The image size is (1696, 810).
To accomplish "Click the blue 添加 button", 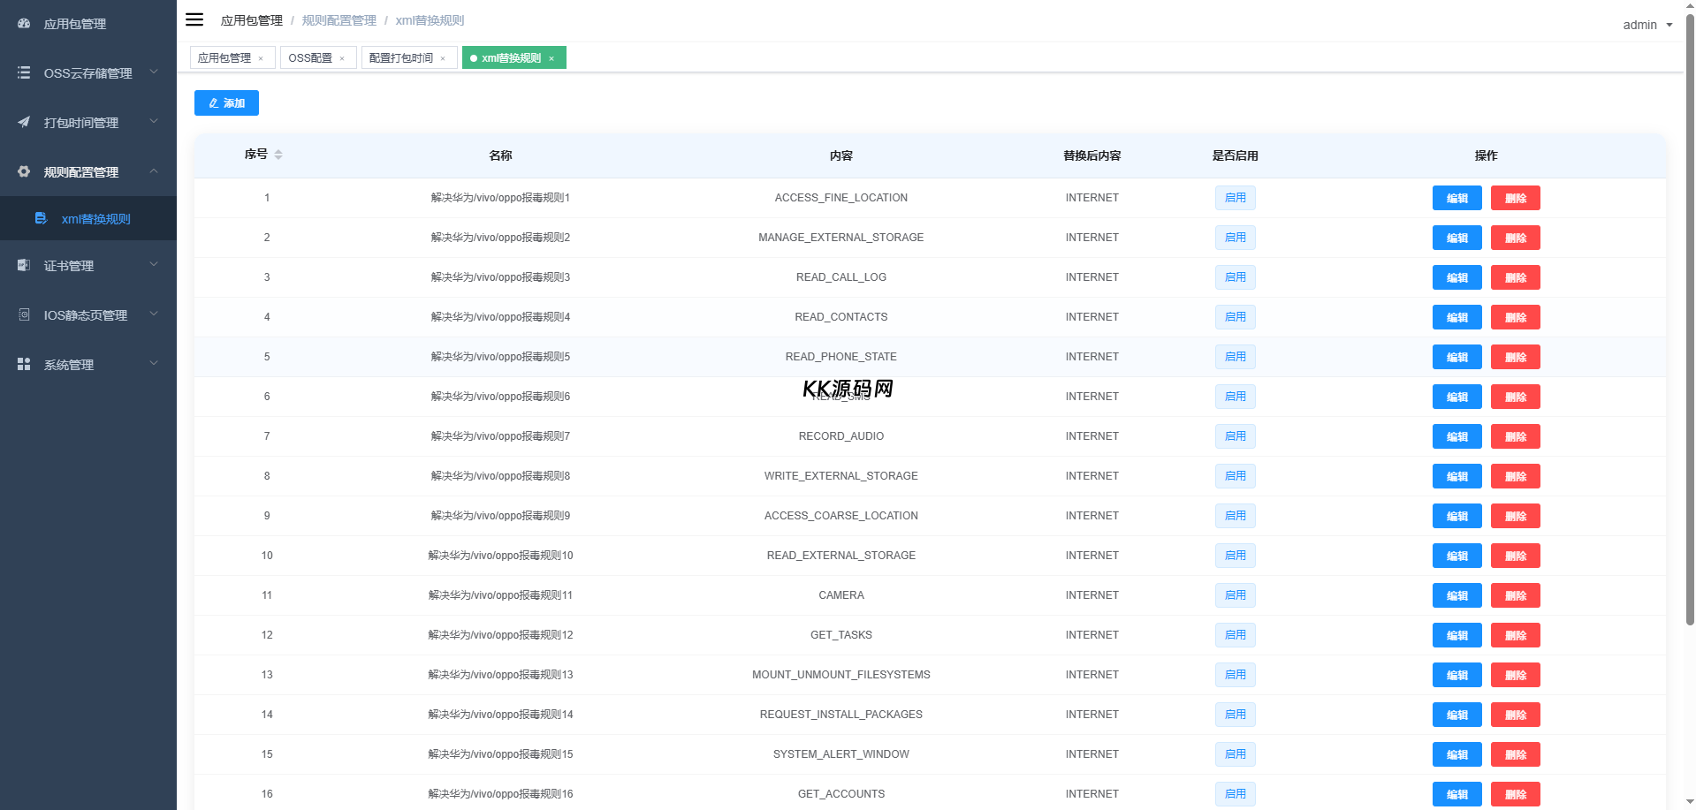I will [x=226, y=103].
